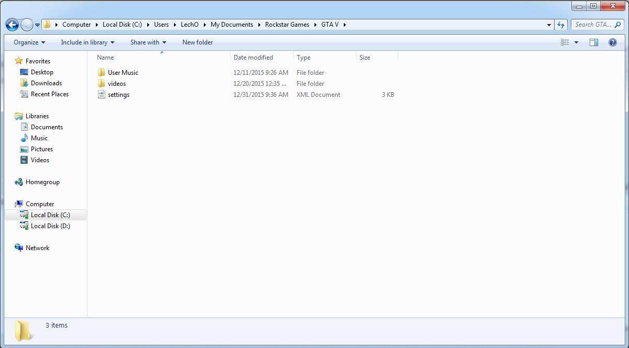Image resolution: width=629 pixels, height=348 pixels.
Task: Open the view options dropdown arrow
Action: pos(576,42)
